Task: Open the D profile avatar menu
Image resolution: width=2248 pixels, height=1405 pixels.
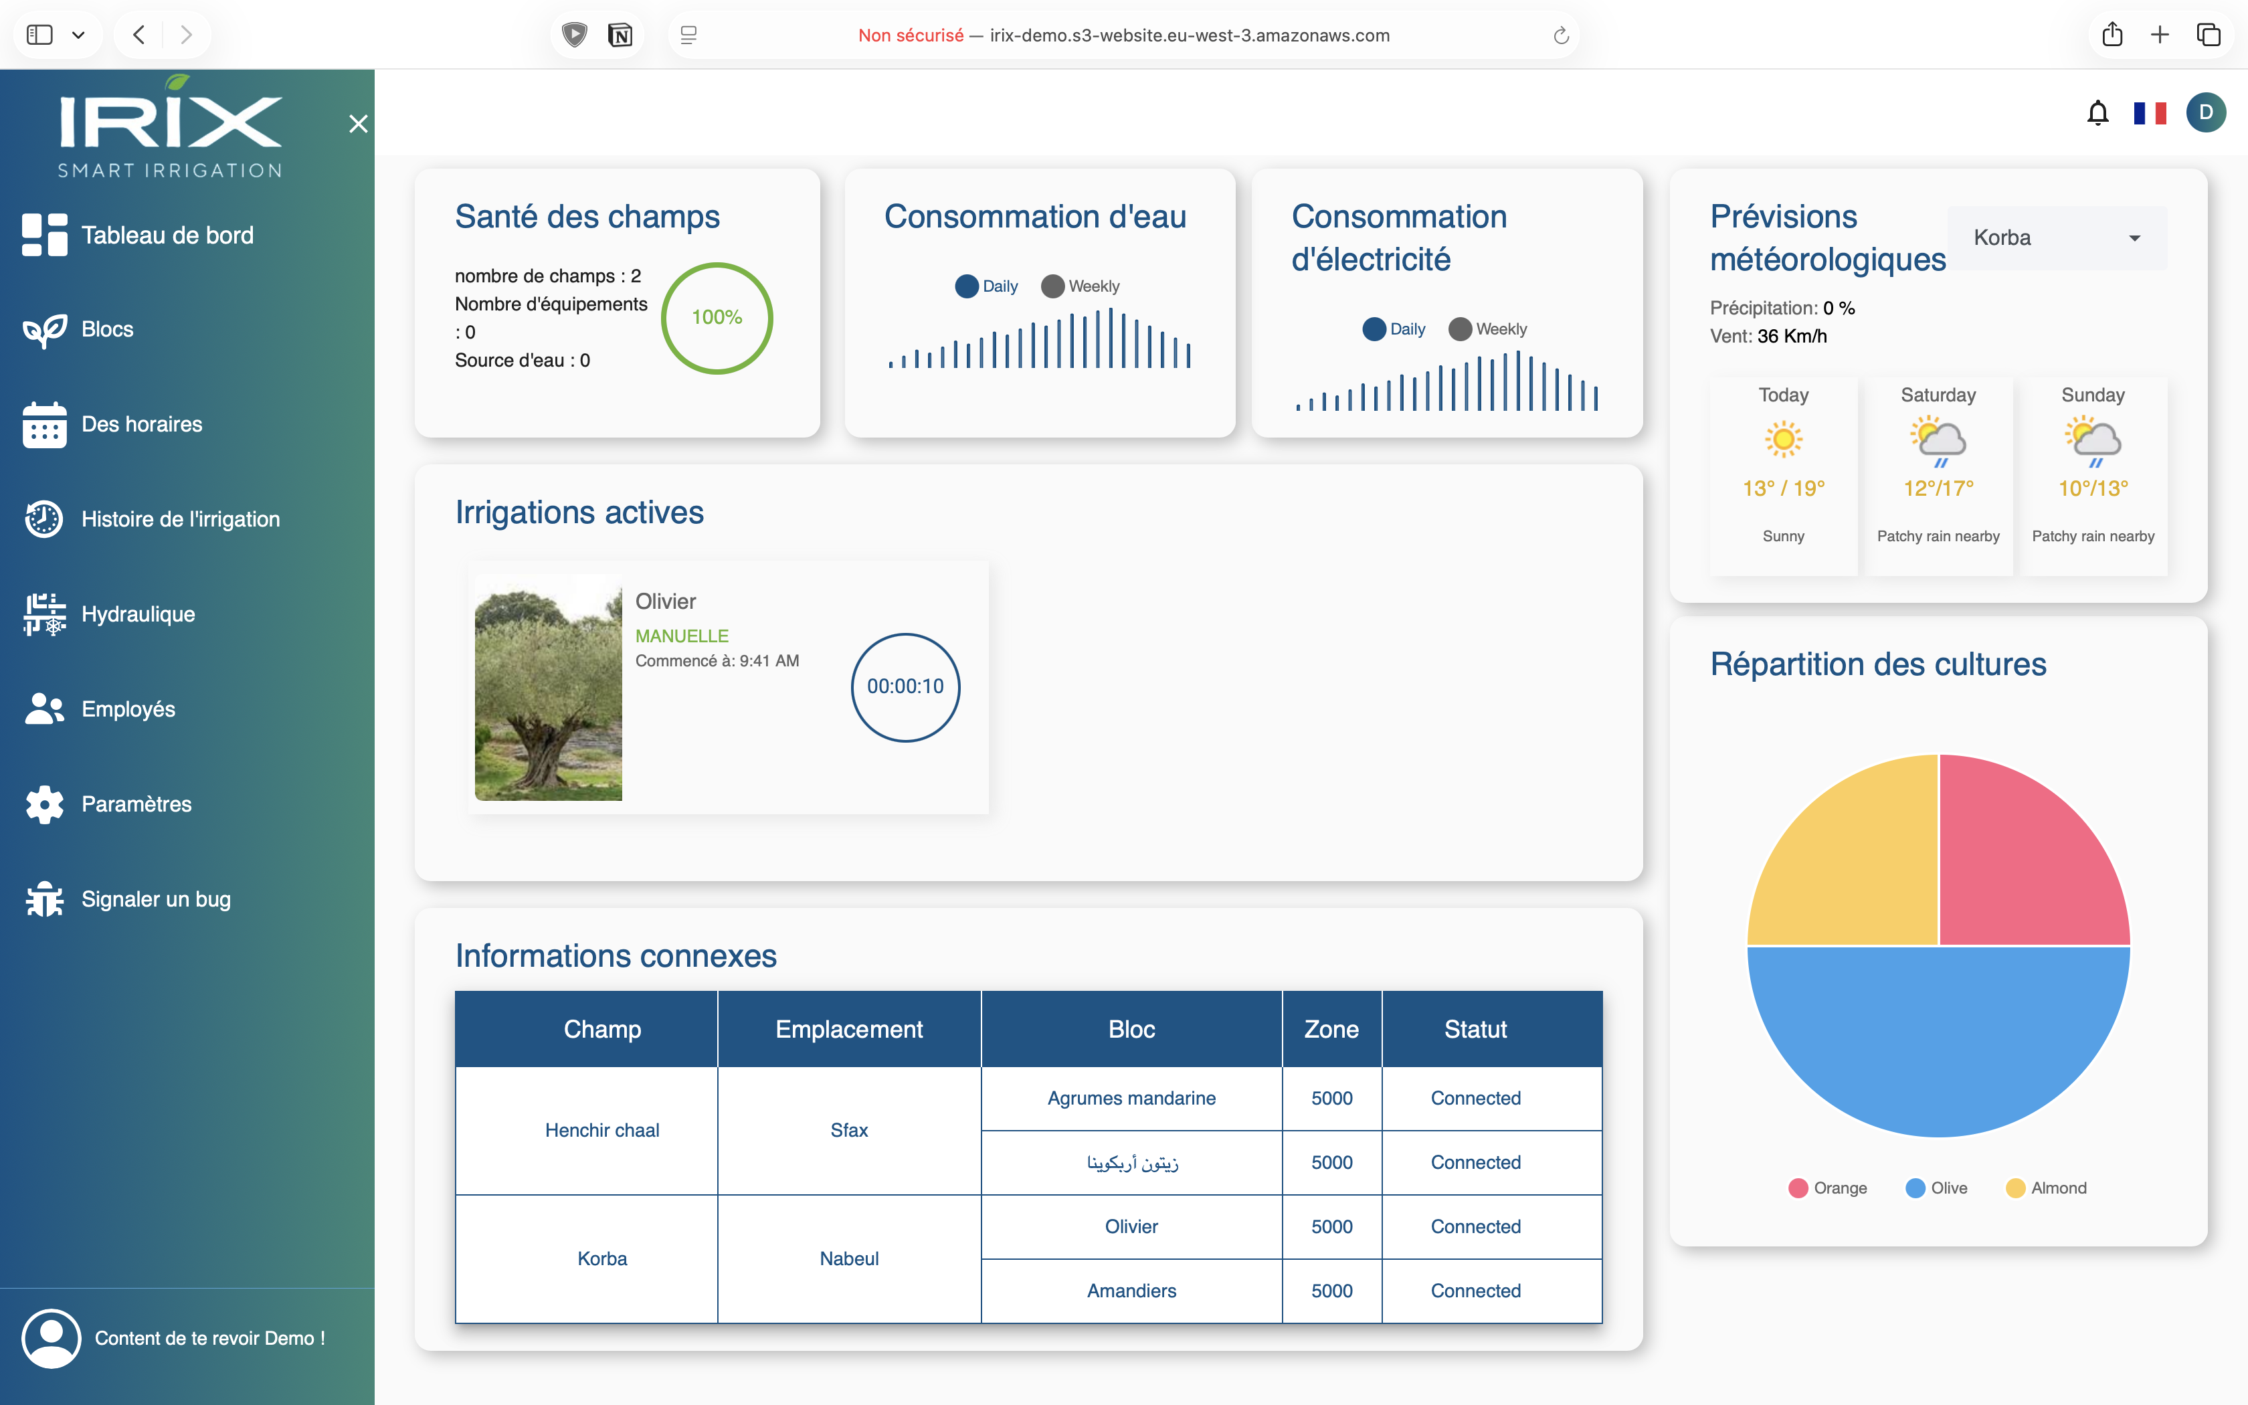Action: 2207,112
